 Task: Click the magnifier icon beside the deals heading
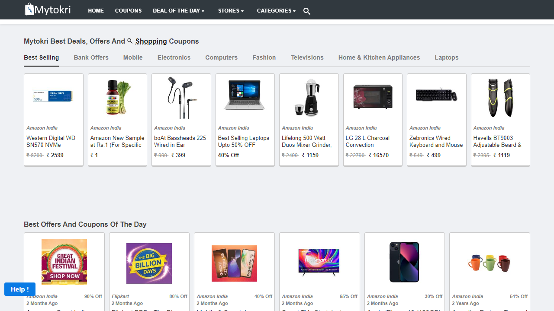(x=130, y=41)
